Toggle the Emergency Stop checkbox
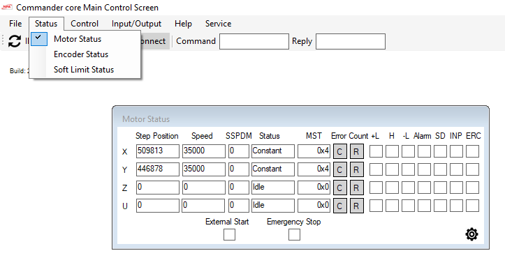 294,234
